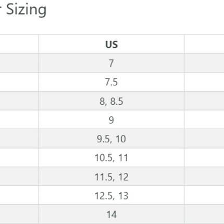Select blank cell left of size 7
The image size is (224, 224).
pyautogui.click(x=19, y=63)
